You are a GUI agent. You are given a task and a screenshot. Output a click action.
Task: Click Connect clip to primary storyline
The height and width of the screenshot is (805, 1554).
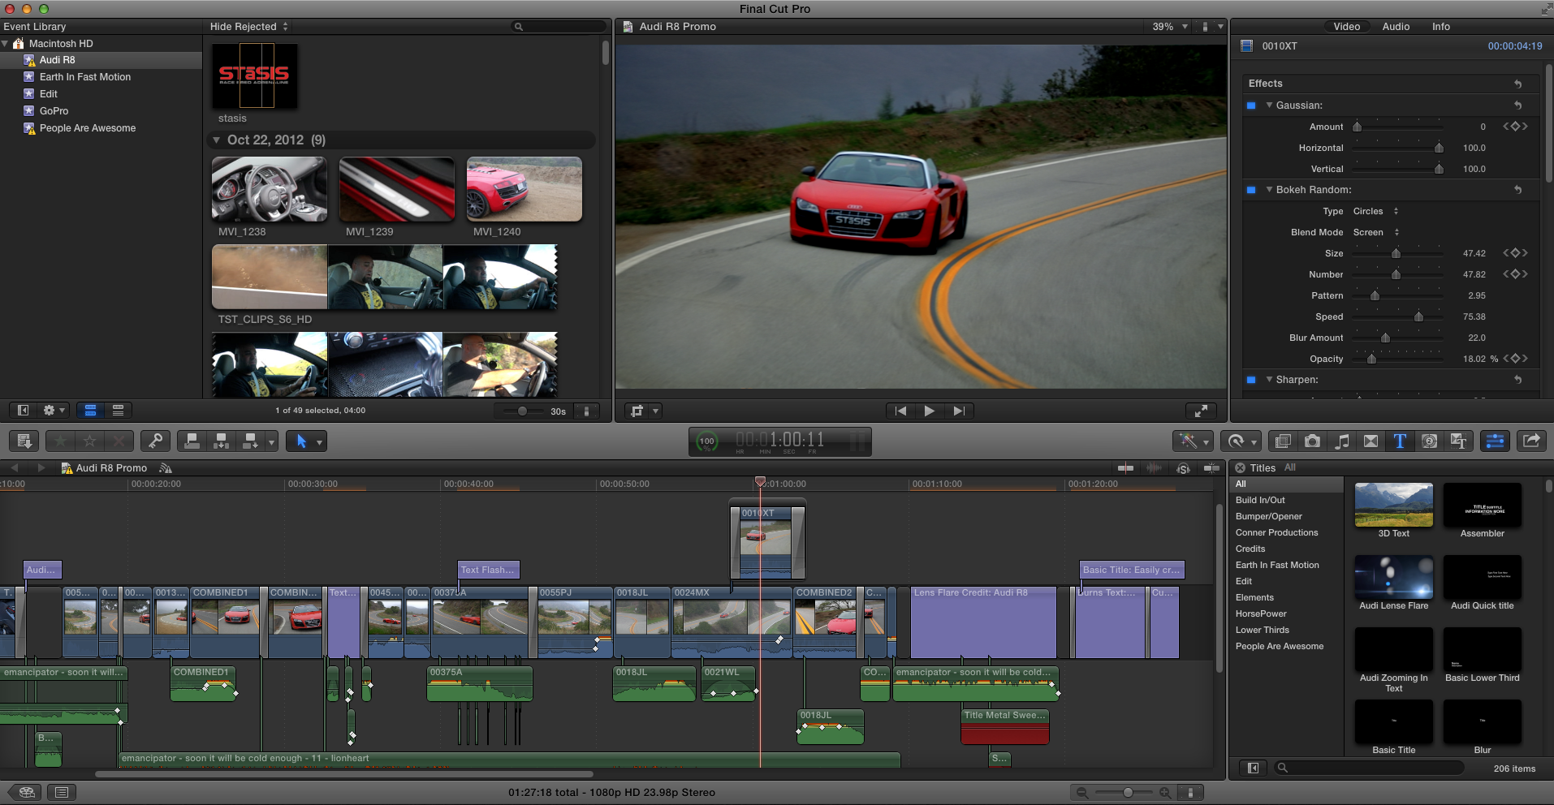pyautogui.click(x=192, y=441)
